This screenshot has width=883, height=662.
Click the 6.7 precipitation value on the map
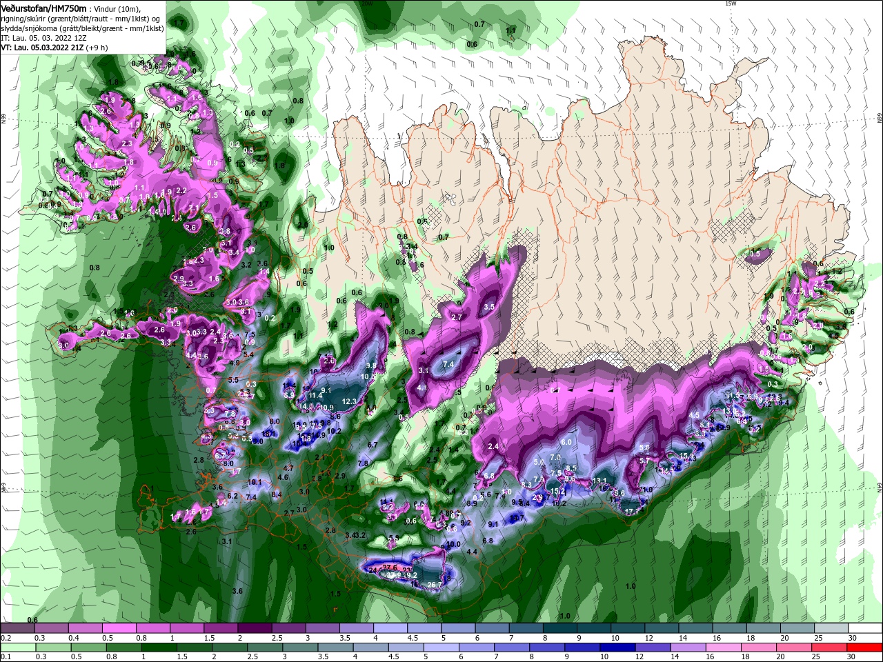point(373,445)
